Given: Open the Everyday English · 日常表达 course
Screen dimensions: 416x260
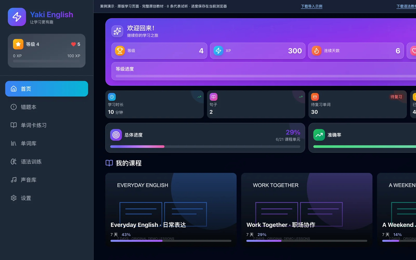Looking at the screenshot, I should (x=171, y=210).
